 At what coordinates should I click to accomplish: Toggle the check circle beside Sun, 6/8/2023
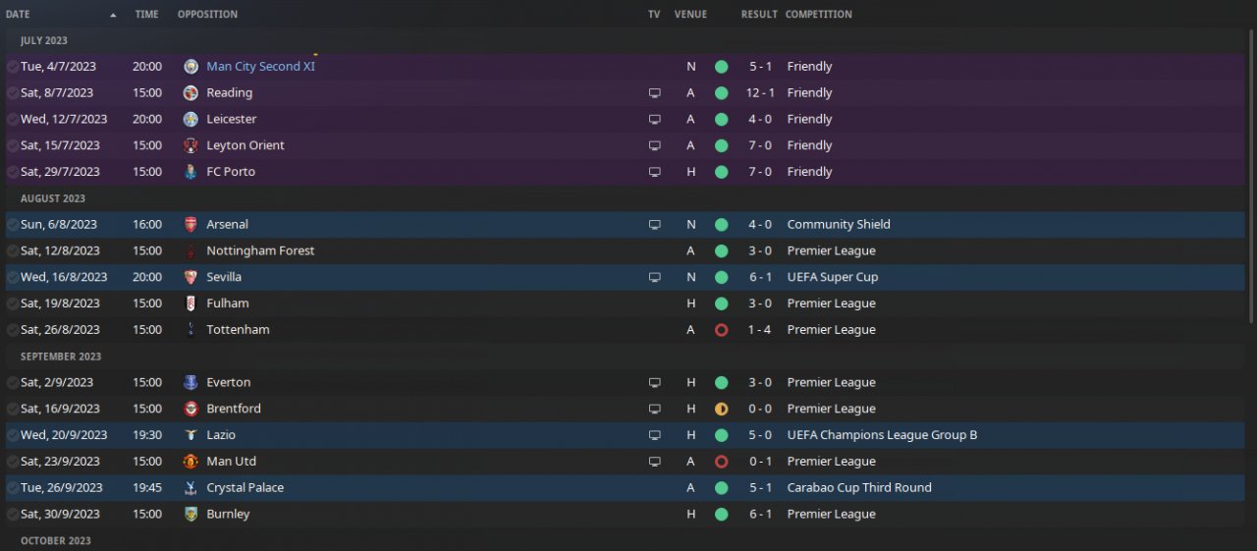12,225
